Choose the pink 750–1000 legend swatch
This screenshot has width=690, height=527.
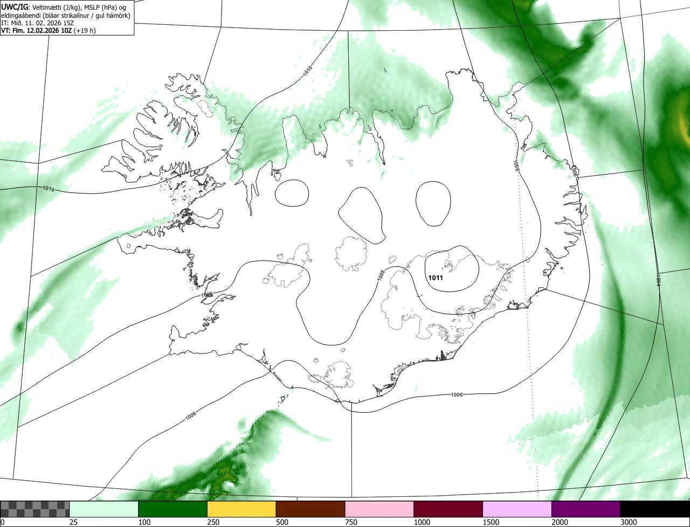coord(379,509)
